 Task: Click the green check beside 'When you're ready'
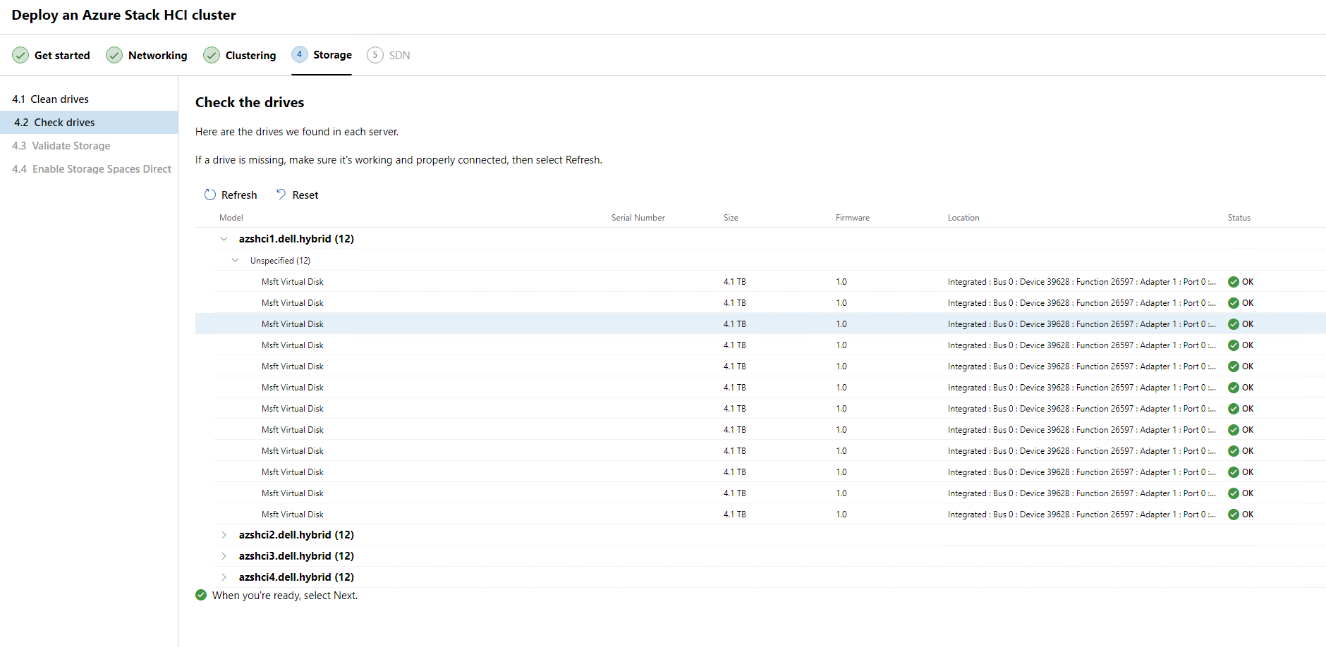click(201, 595)
